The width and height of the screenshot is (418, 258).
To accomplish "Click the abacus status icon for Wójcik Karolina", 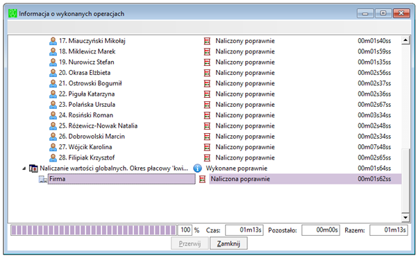I will pyautogui.click(x=207, y=147).
